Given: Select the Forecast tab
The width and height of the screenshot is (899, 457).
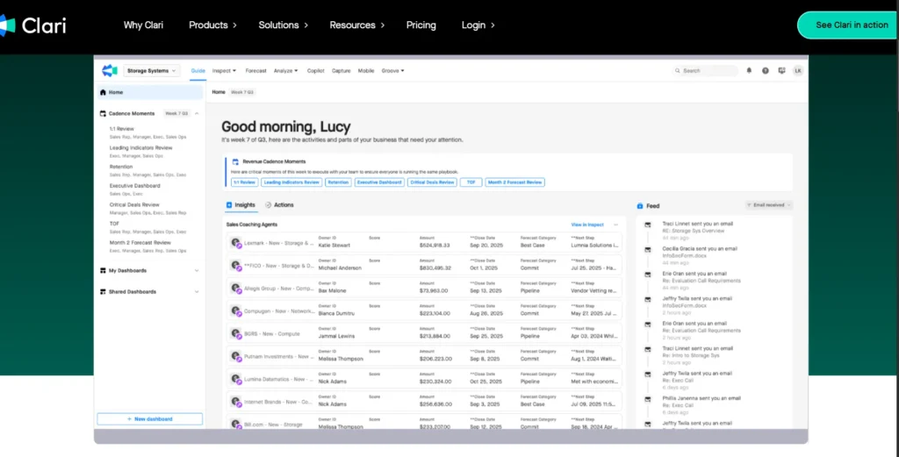Looking at the screenshot, I should (x=255, y=70).
